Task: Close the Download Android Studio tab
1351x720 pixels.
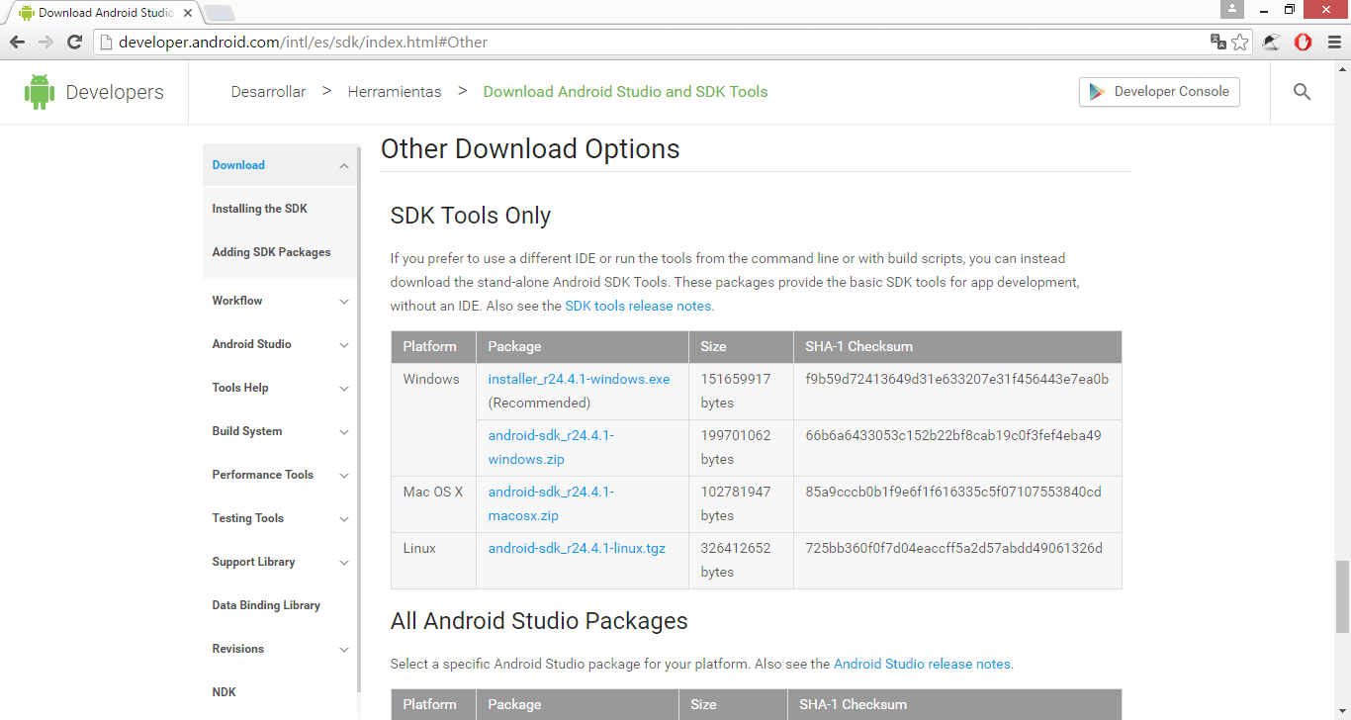Action: 187,13
